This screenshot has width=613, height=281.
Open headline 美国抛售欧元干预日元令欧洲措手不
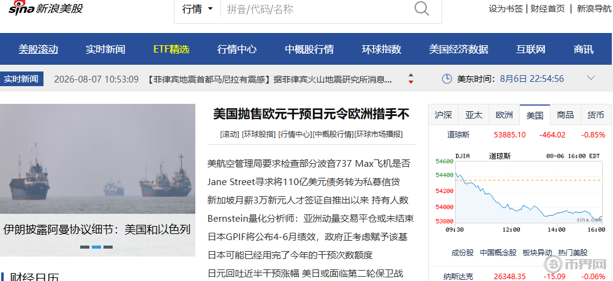311,114
